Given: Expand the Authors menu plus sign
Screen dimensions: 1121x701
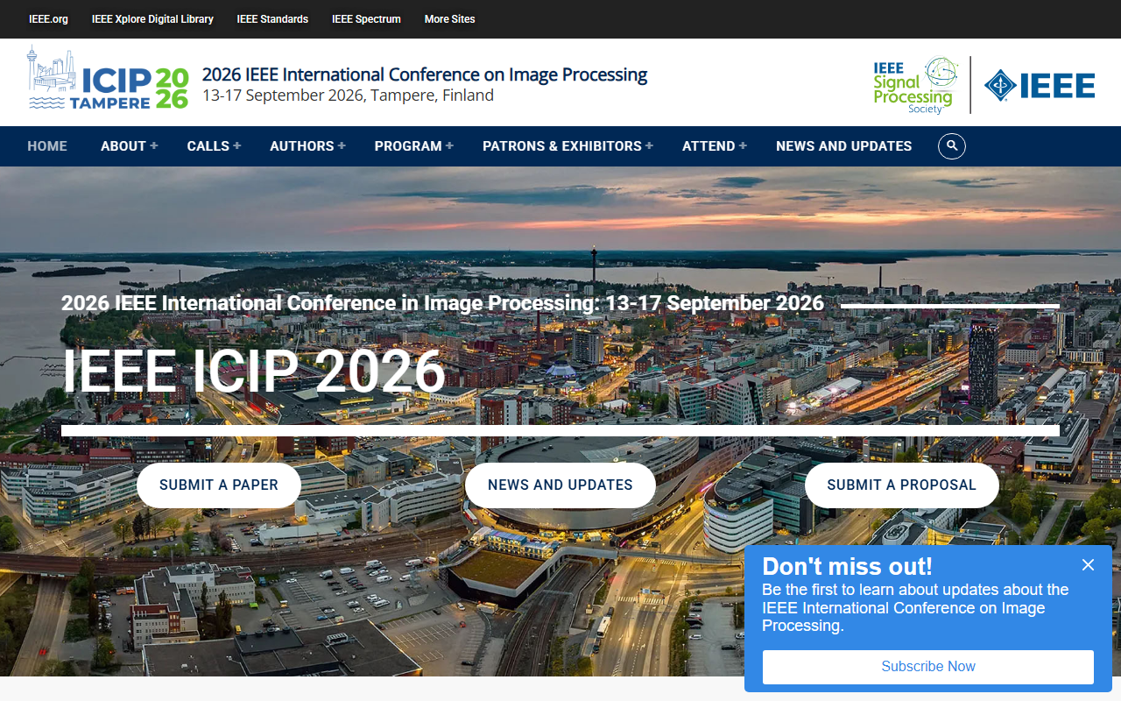Looking at the screenshot, I should point(342,146).
